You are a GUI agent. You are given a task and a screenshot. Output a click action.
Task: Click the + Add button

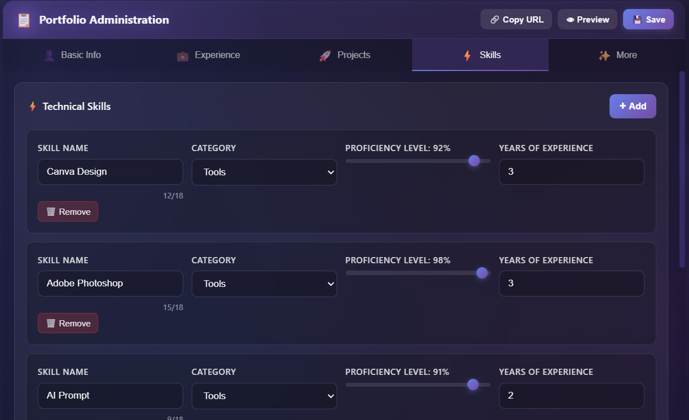coord(633,106)
